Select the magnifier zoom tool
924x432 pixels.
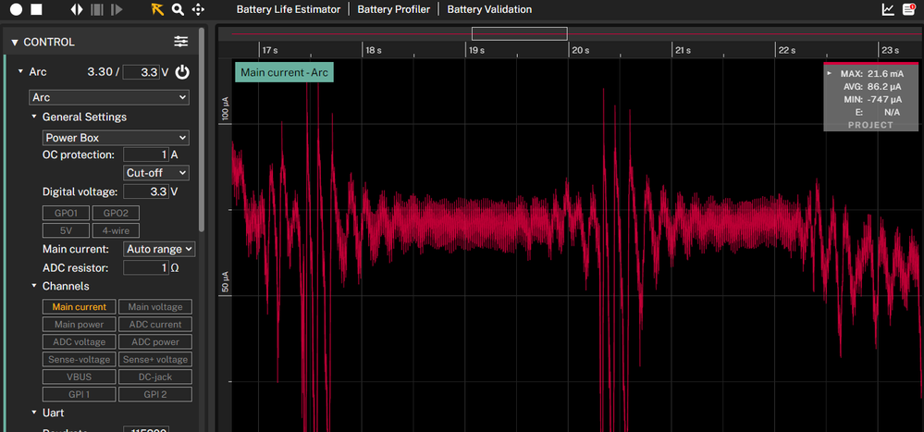tap(178, 9)
